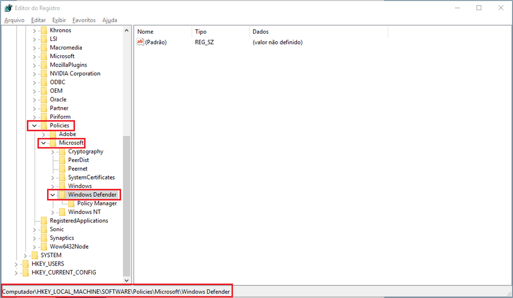Expand the SYSTEM key
Screen dimensions: 513x298
click(25, 255)
